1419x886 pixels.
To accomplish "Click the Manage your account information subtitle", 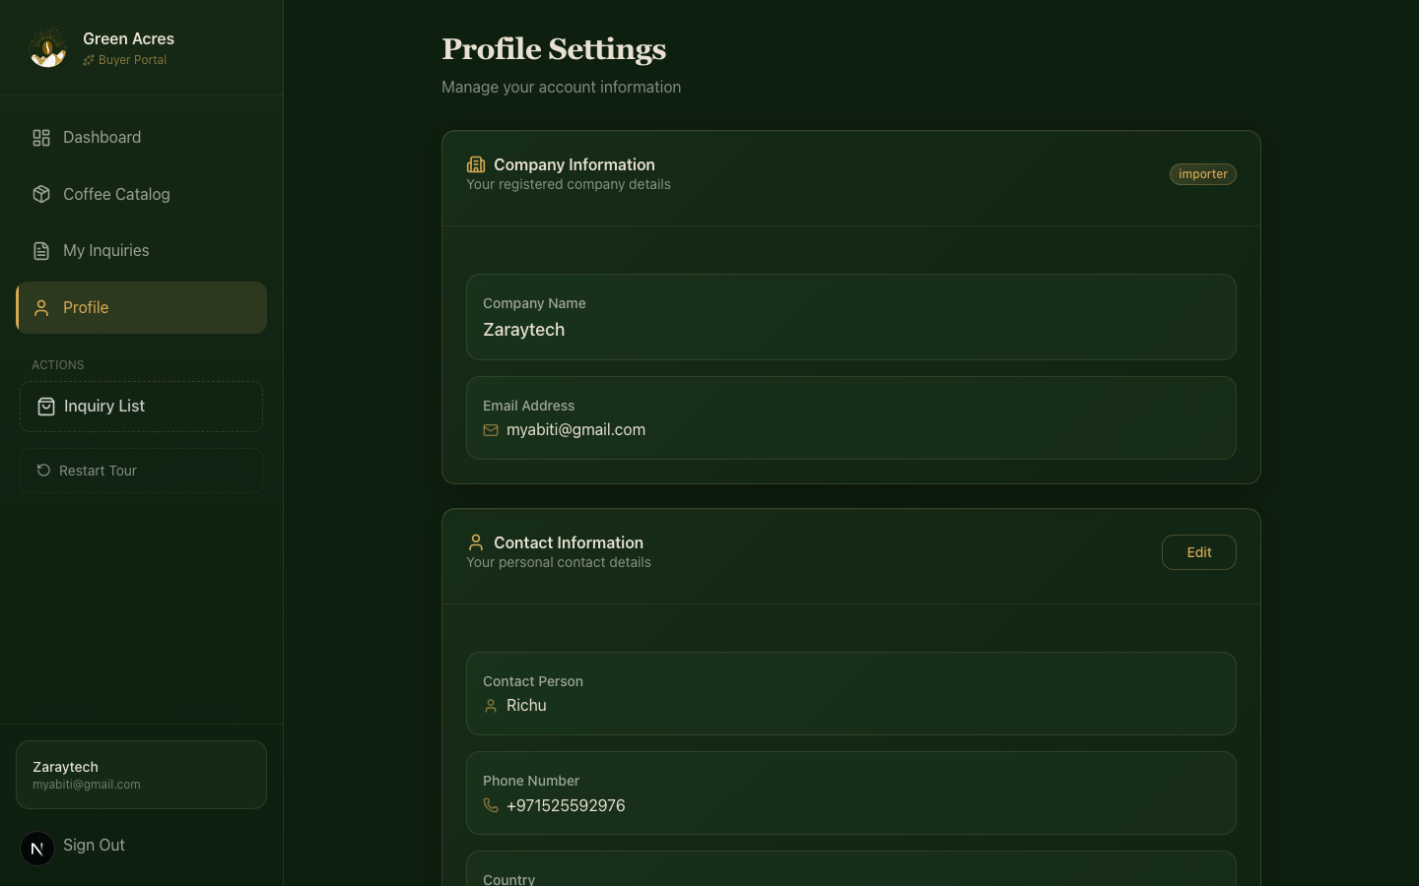I will [561, 88].
